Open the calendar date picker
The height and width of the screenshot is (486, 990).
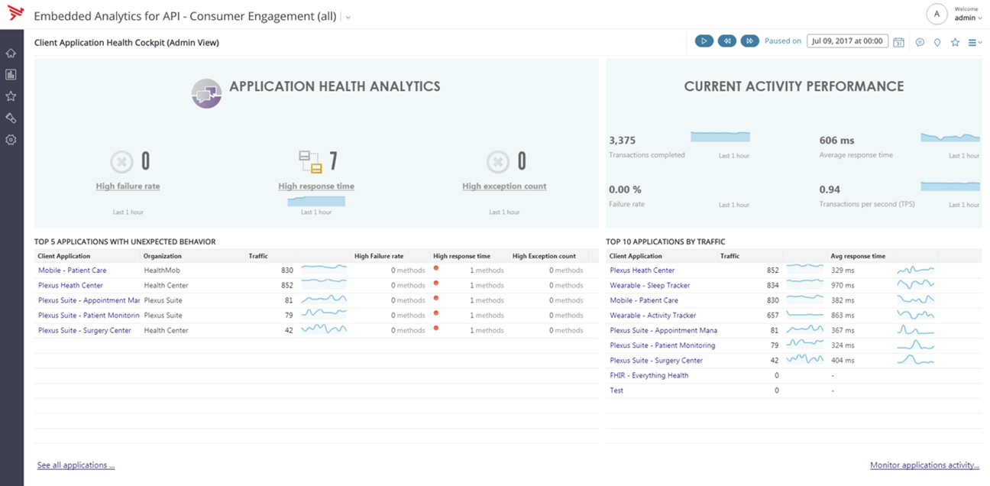pyautogui.click(x=899, y=41)
